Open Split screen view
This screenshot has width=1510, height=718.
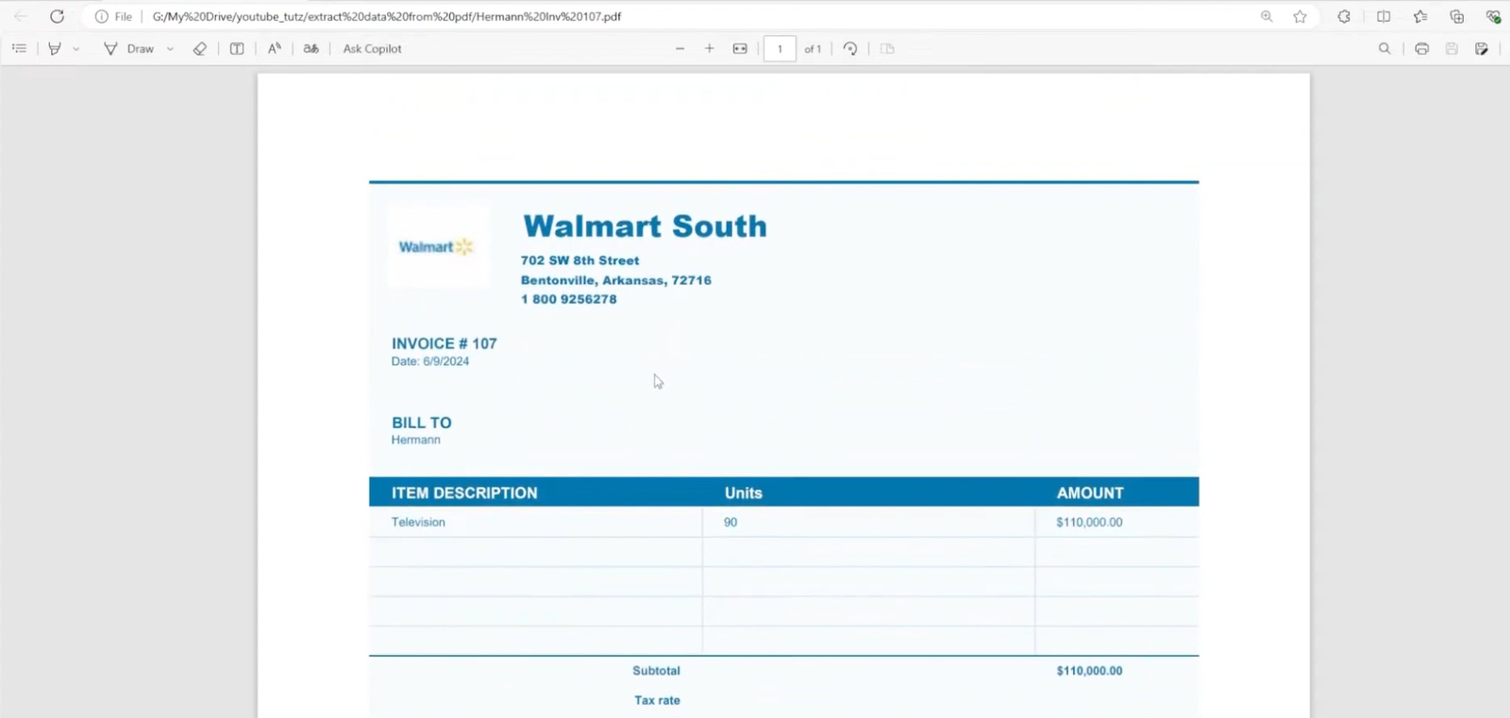(1384, 16)
